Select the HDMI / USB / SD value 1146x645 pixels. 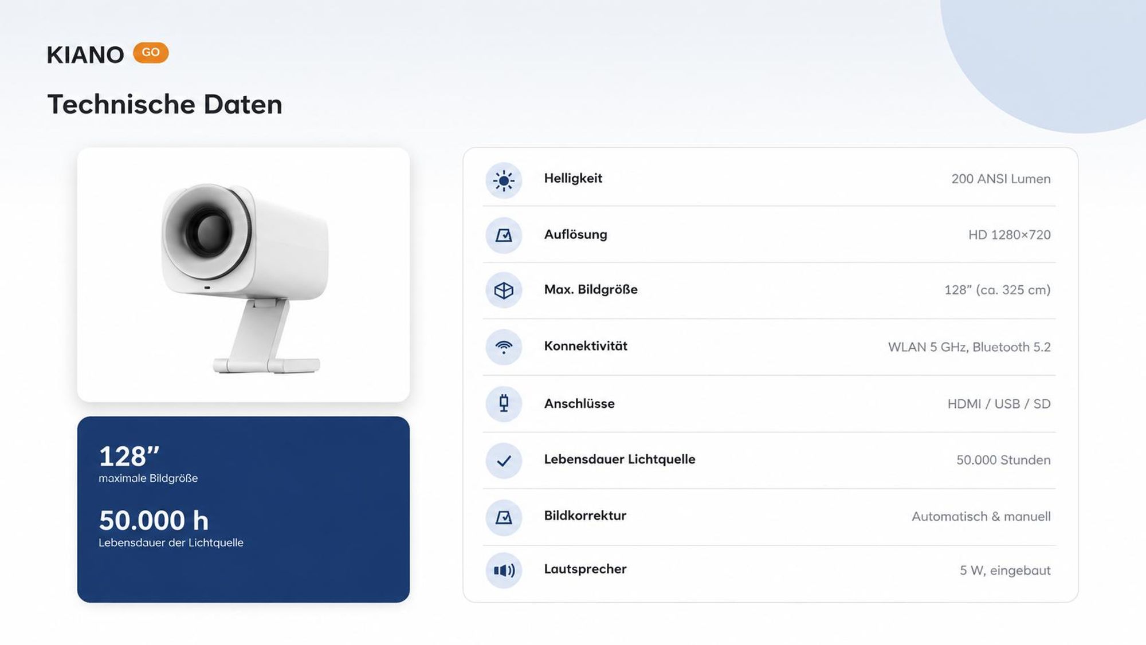(999, 404)
